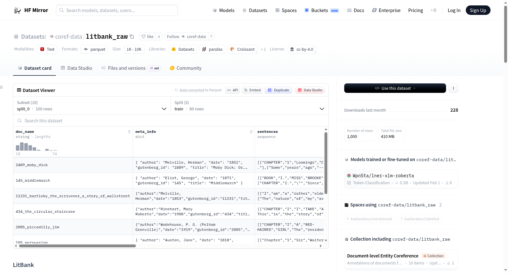The width and height of the screenshot is (508, 273).
Task: Select the pandas library tag
Action: pyautogui.click(x=212, y=49)
